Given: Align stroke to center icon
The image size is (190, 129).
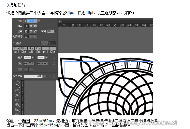Looking at the screenshot, I should coord(26,36).
